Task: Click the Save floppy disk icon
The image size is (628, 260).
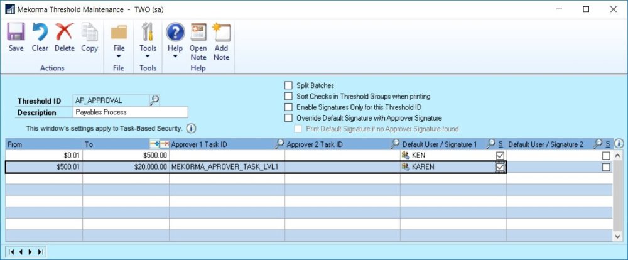Action: (16, 32)
